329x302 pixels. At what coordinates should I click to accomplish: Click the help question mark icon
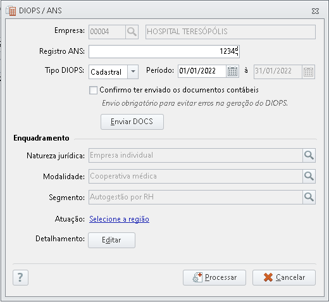20,277
